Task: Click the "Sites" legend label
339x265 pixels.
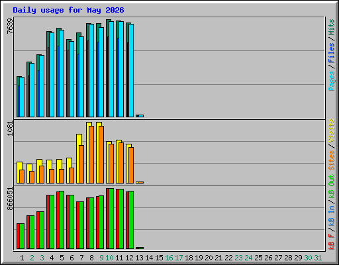Action: tap(332, 160)
